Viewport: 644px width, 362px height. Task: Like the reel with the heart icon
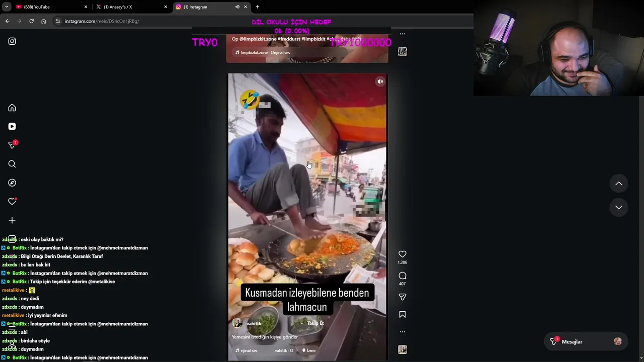click(x=403, y=254)
